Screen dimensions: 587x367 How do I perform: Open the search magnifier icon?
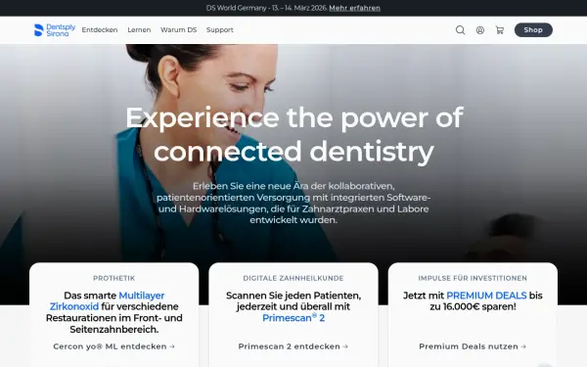(x=461, y=30)
